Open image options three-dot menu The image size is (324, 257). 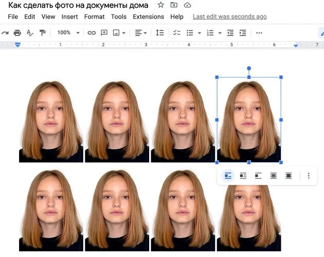309,176
